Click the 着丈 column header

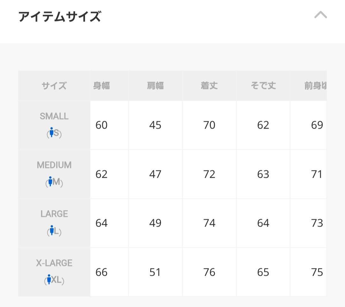coord(209,86)
